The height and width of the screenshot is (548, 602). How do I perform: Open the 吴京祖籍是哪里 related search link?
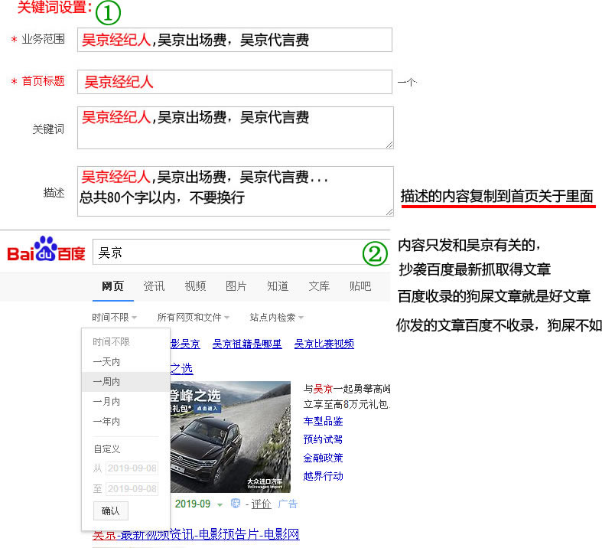246,344
